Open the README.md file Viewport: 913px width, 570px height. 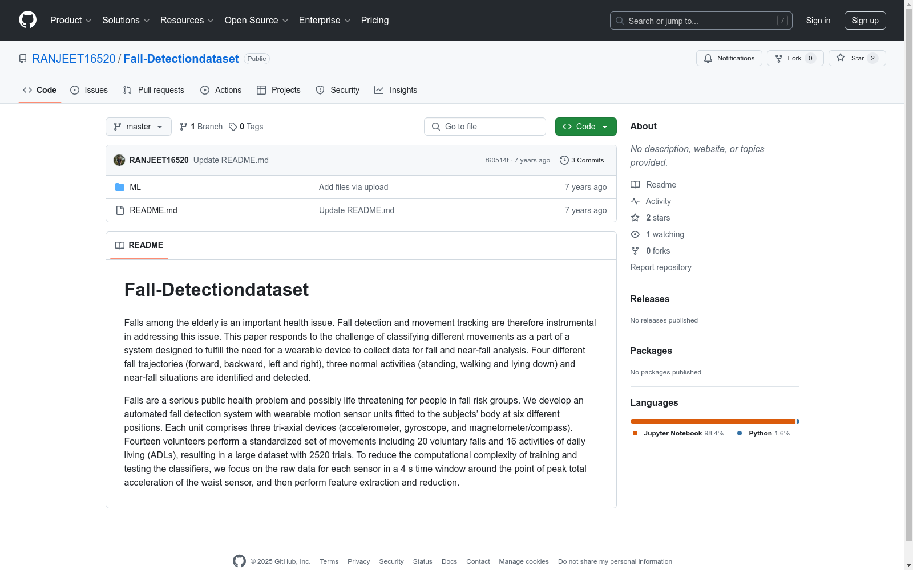point(153,210)
